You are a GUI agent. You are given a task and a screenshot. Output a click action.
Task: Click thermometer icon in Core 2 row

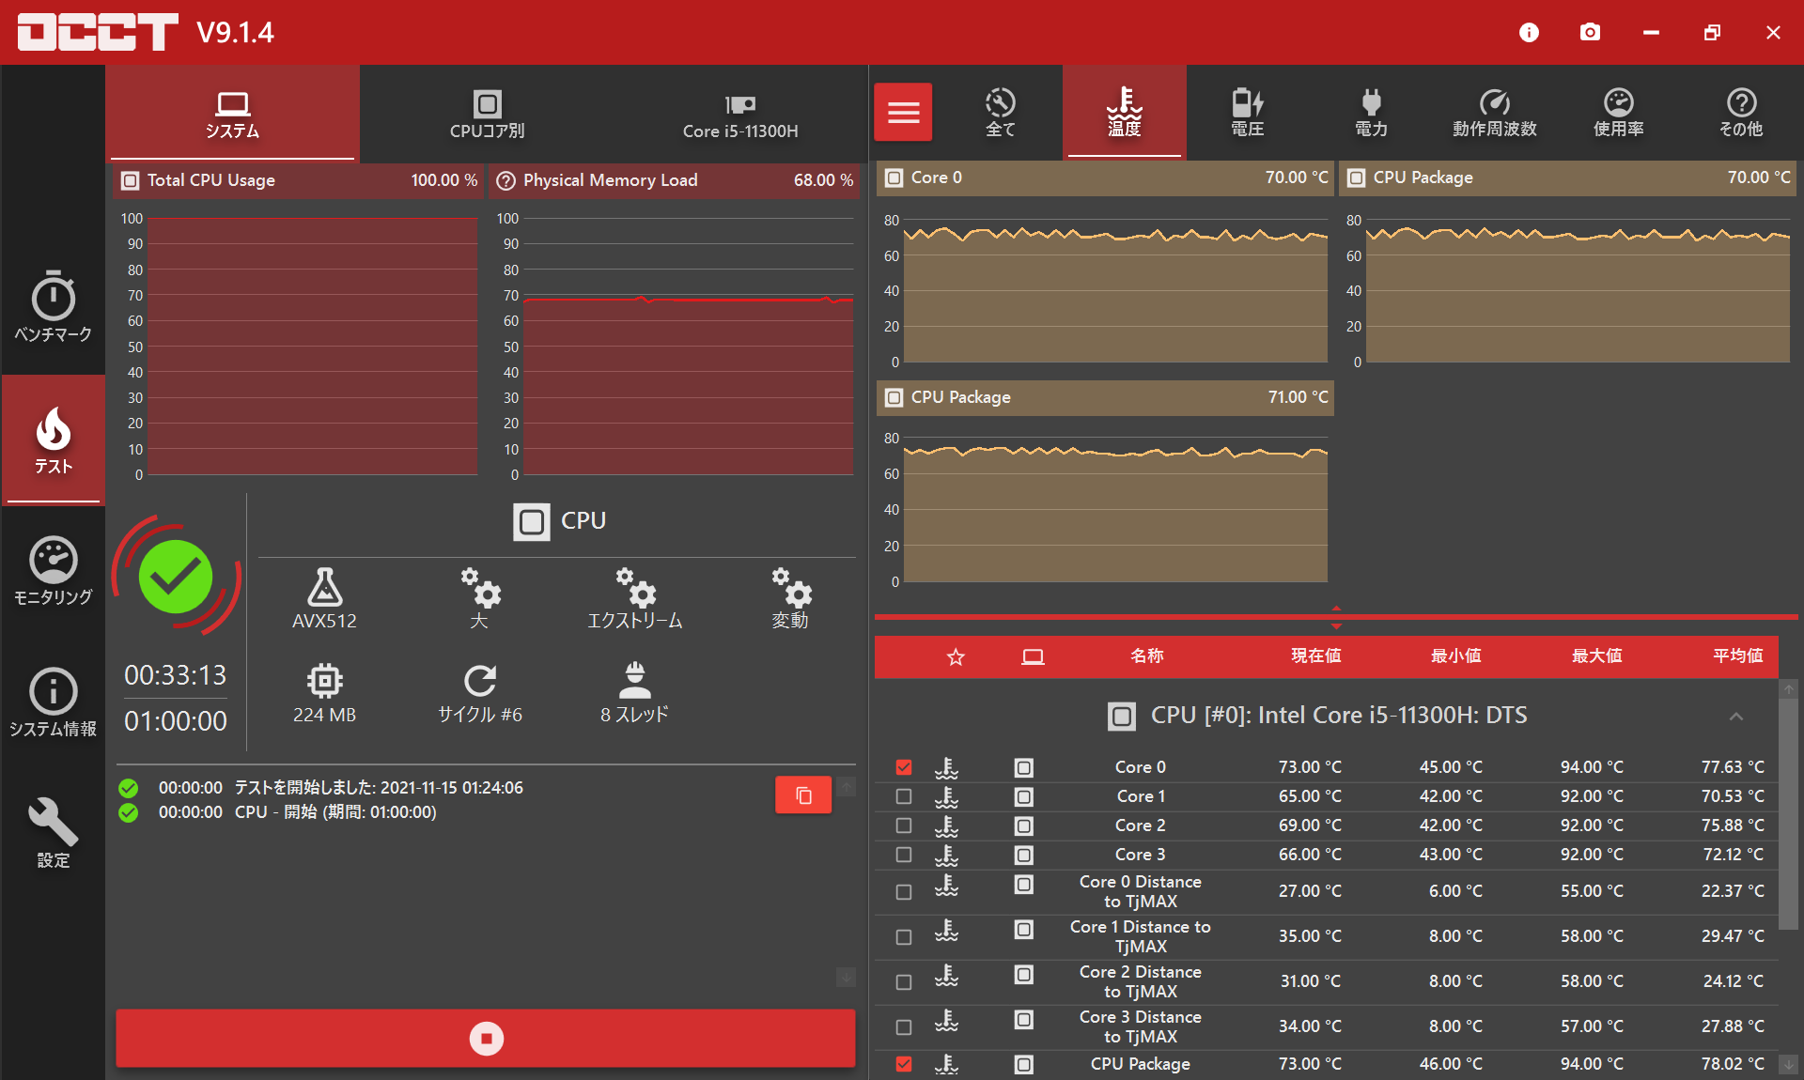[946, 825]
